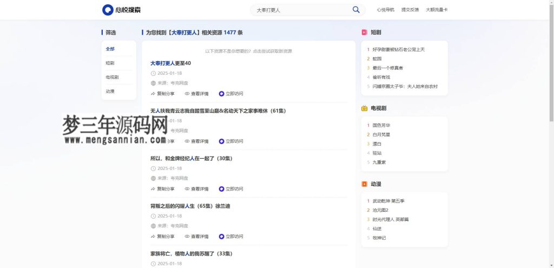Open 九重紫 in 电视剧 list

379,162
